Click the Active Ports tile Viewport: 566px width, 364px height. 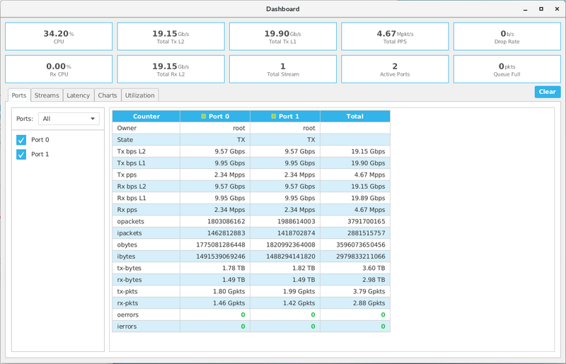(395, 69)
